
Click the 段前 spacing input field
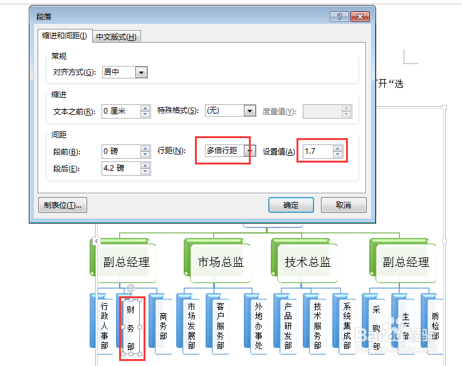[x=121, y=151]
